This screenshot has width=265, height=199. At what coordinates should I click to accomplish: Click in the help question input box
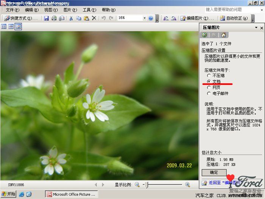tap(232, 10)
